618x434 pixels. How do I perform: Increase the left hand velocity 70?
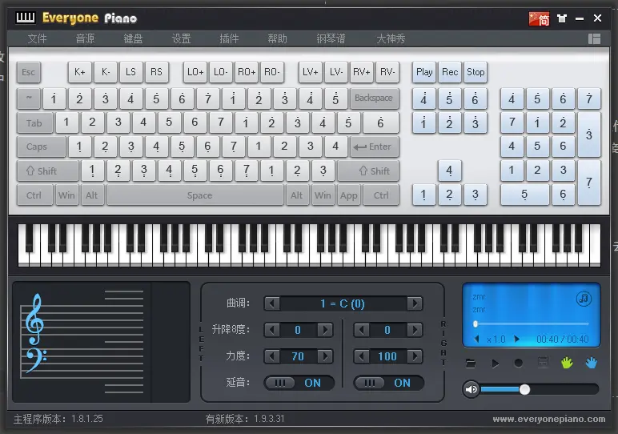(325, 356)
